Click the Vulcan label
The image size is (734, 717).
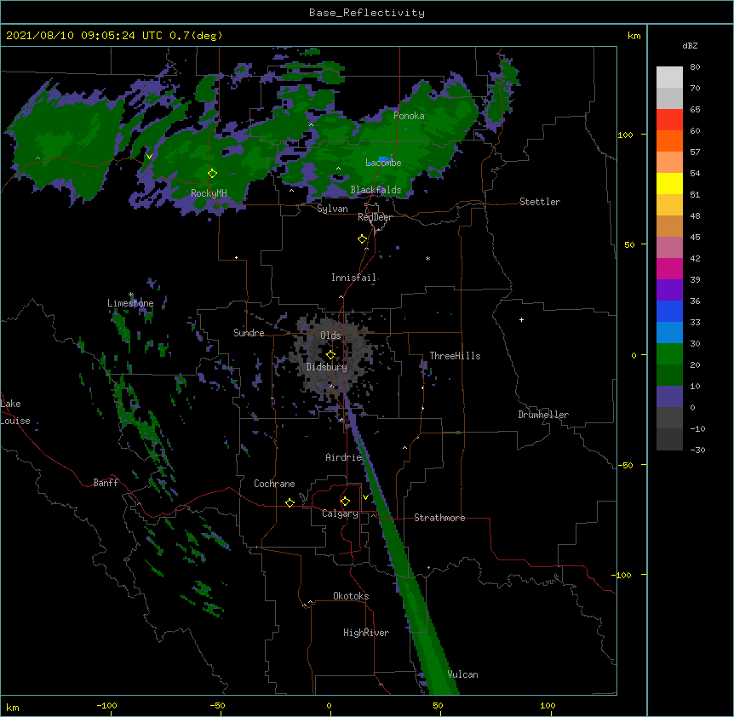click(462, 674)
